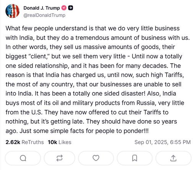196x170 pixels.
Task: Click the line starting 'from the U.S. They'
Action: [87, 112]
